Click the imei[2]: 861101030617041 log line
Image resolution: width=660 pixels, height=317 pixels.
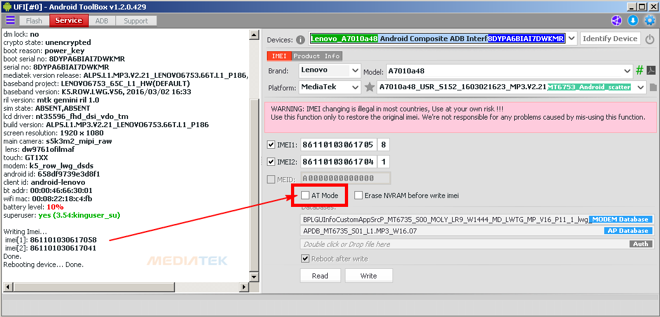tap(51, 248)
